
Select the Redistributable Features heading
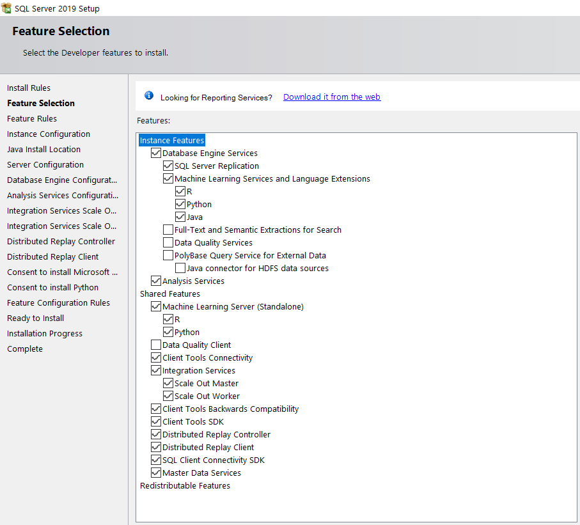point(185,486)
